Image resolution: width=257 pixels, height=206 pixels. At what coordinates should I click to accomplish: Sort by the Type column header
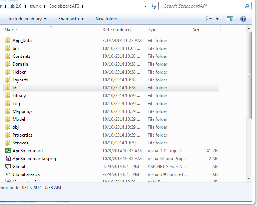pyautogui.click(x=153, y=30)
